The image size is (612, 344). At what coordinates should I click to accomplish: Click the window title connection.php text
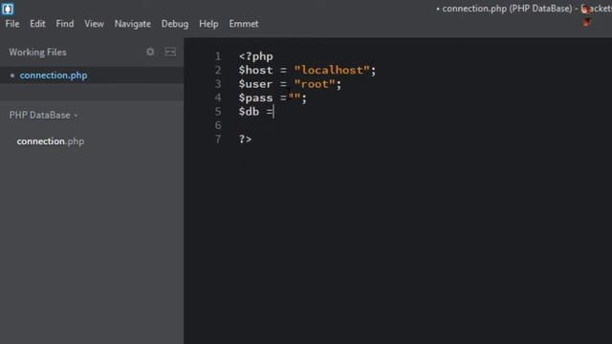click(x=474, y=9)
